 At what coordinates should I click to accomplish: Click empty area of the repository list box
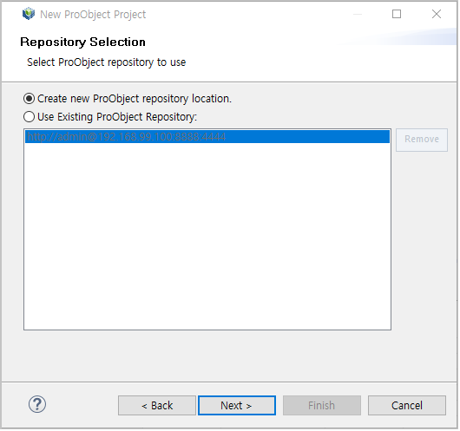click(207, 238)
